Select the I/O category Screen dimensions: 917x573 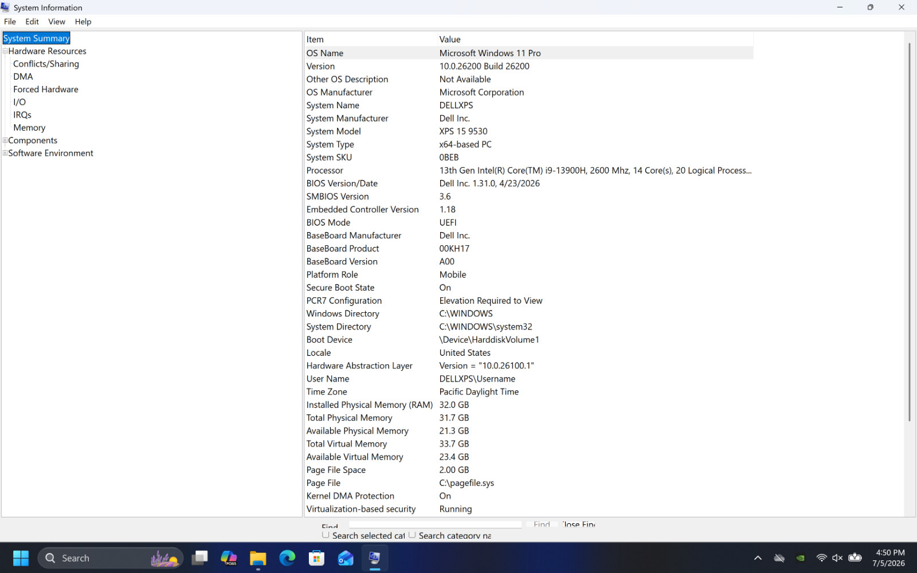click(x=19, y=102)
